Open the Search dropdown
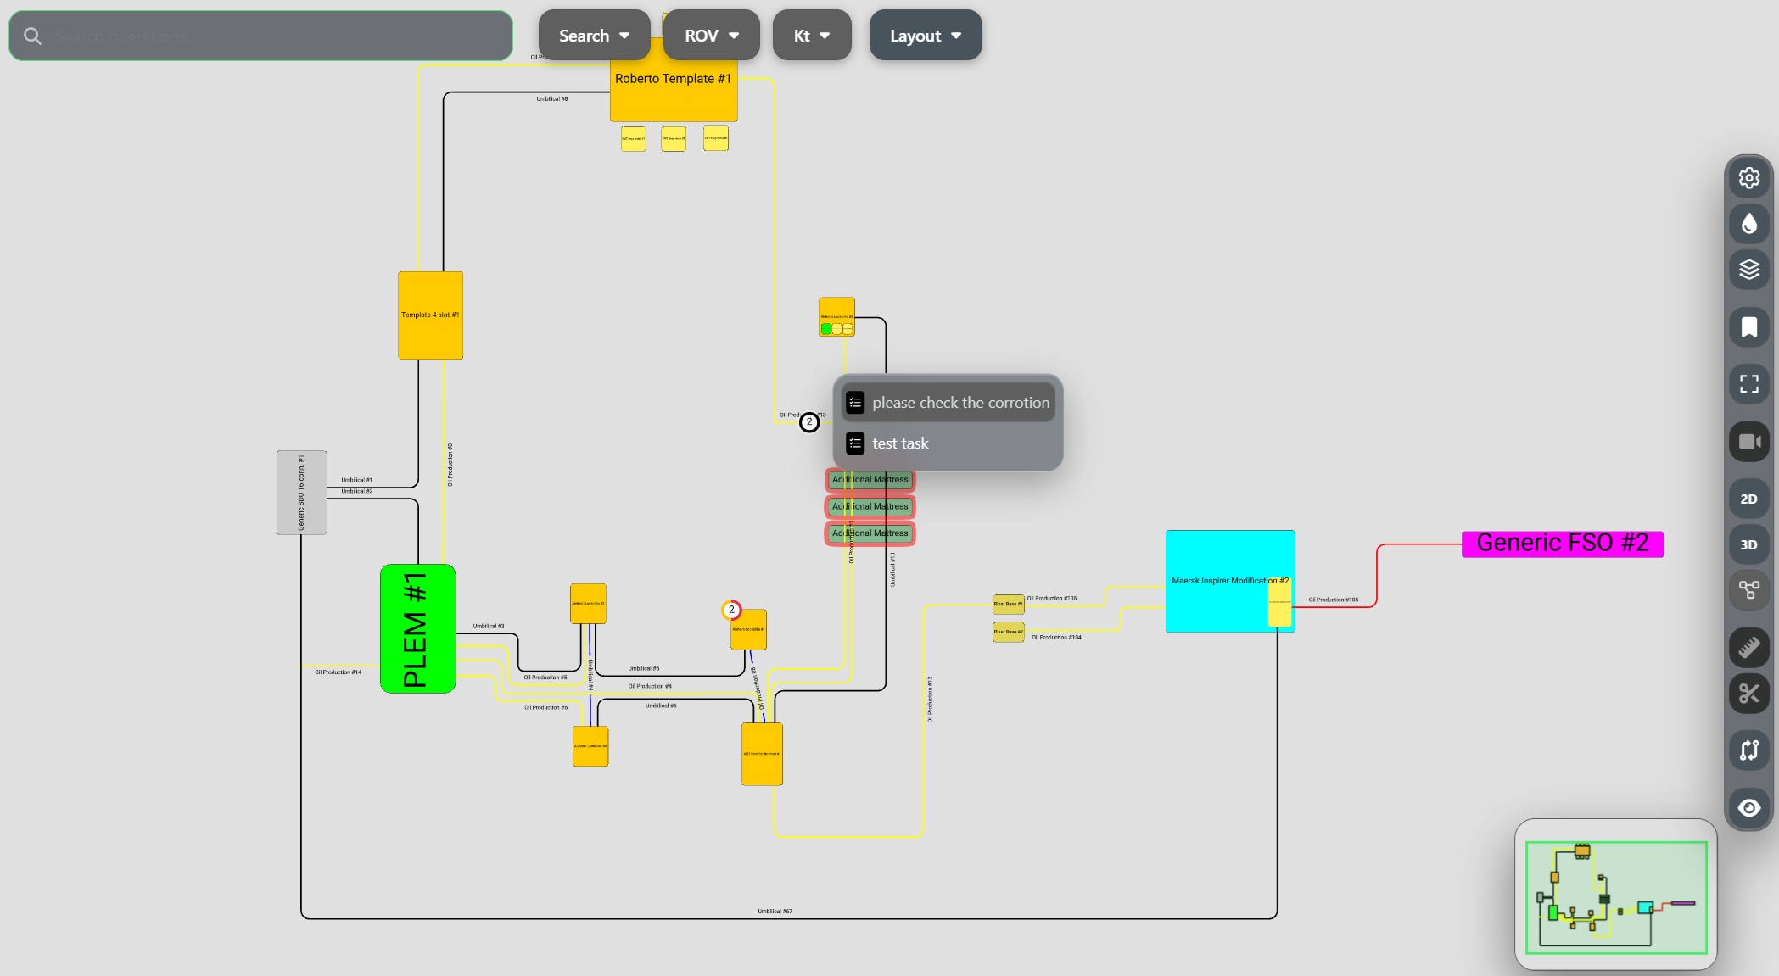Image resolution: width=1779 pixels, height=976 pixels. tap(594, 36)
